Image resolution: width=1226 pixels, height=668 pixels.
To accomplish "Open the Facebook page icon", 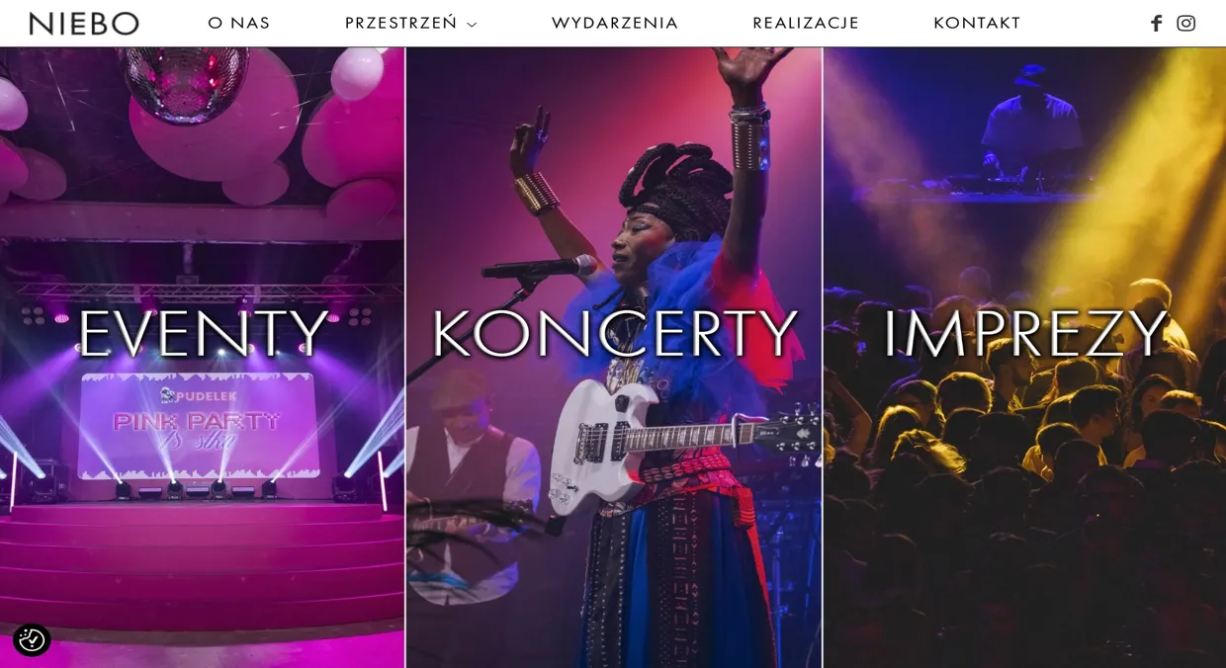I will (x=1156, y=23).
